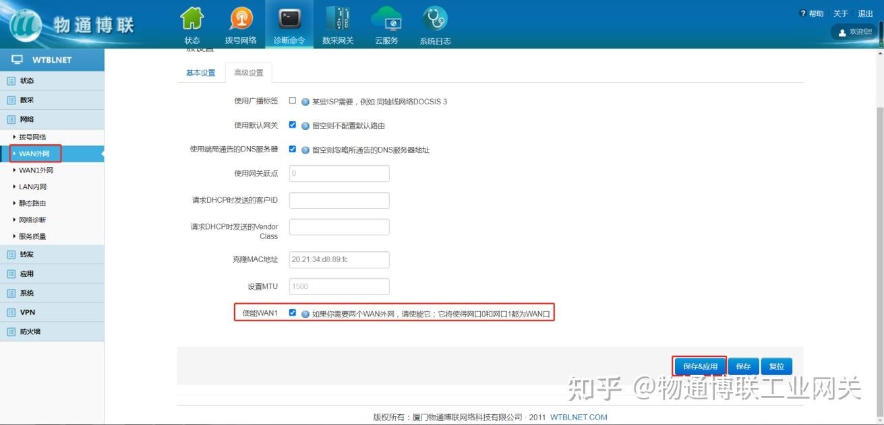This screenshot has width=884, height=425.
Task: Uncheck the 使用默认网关 checkbox
Action: tap(292, 125)
